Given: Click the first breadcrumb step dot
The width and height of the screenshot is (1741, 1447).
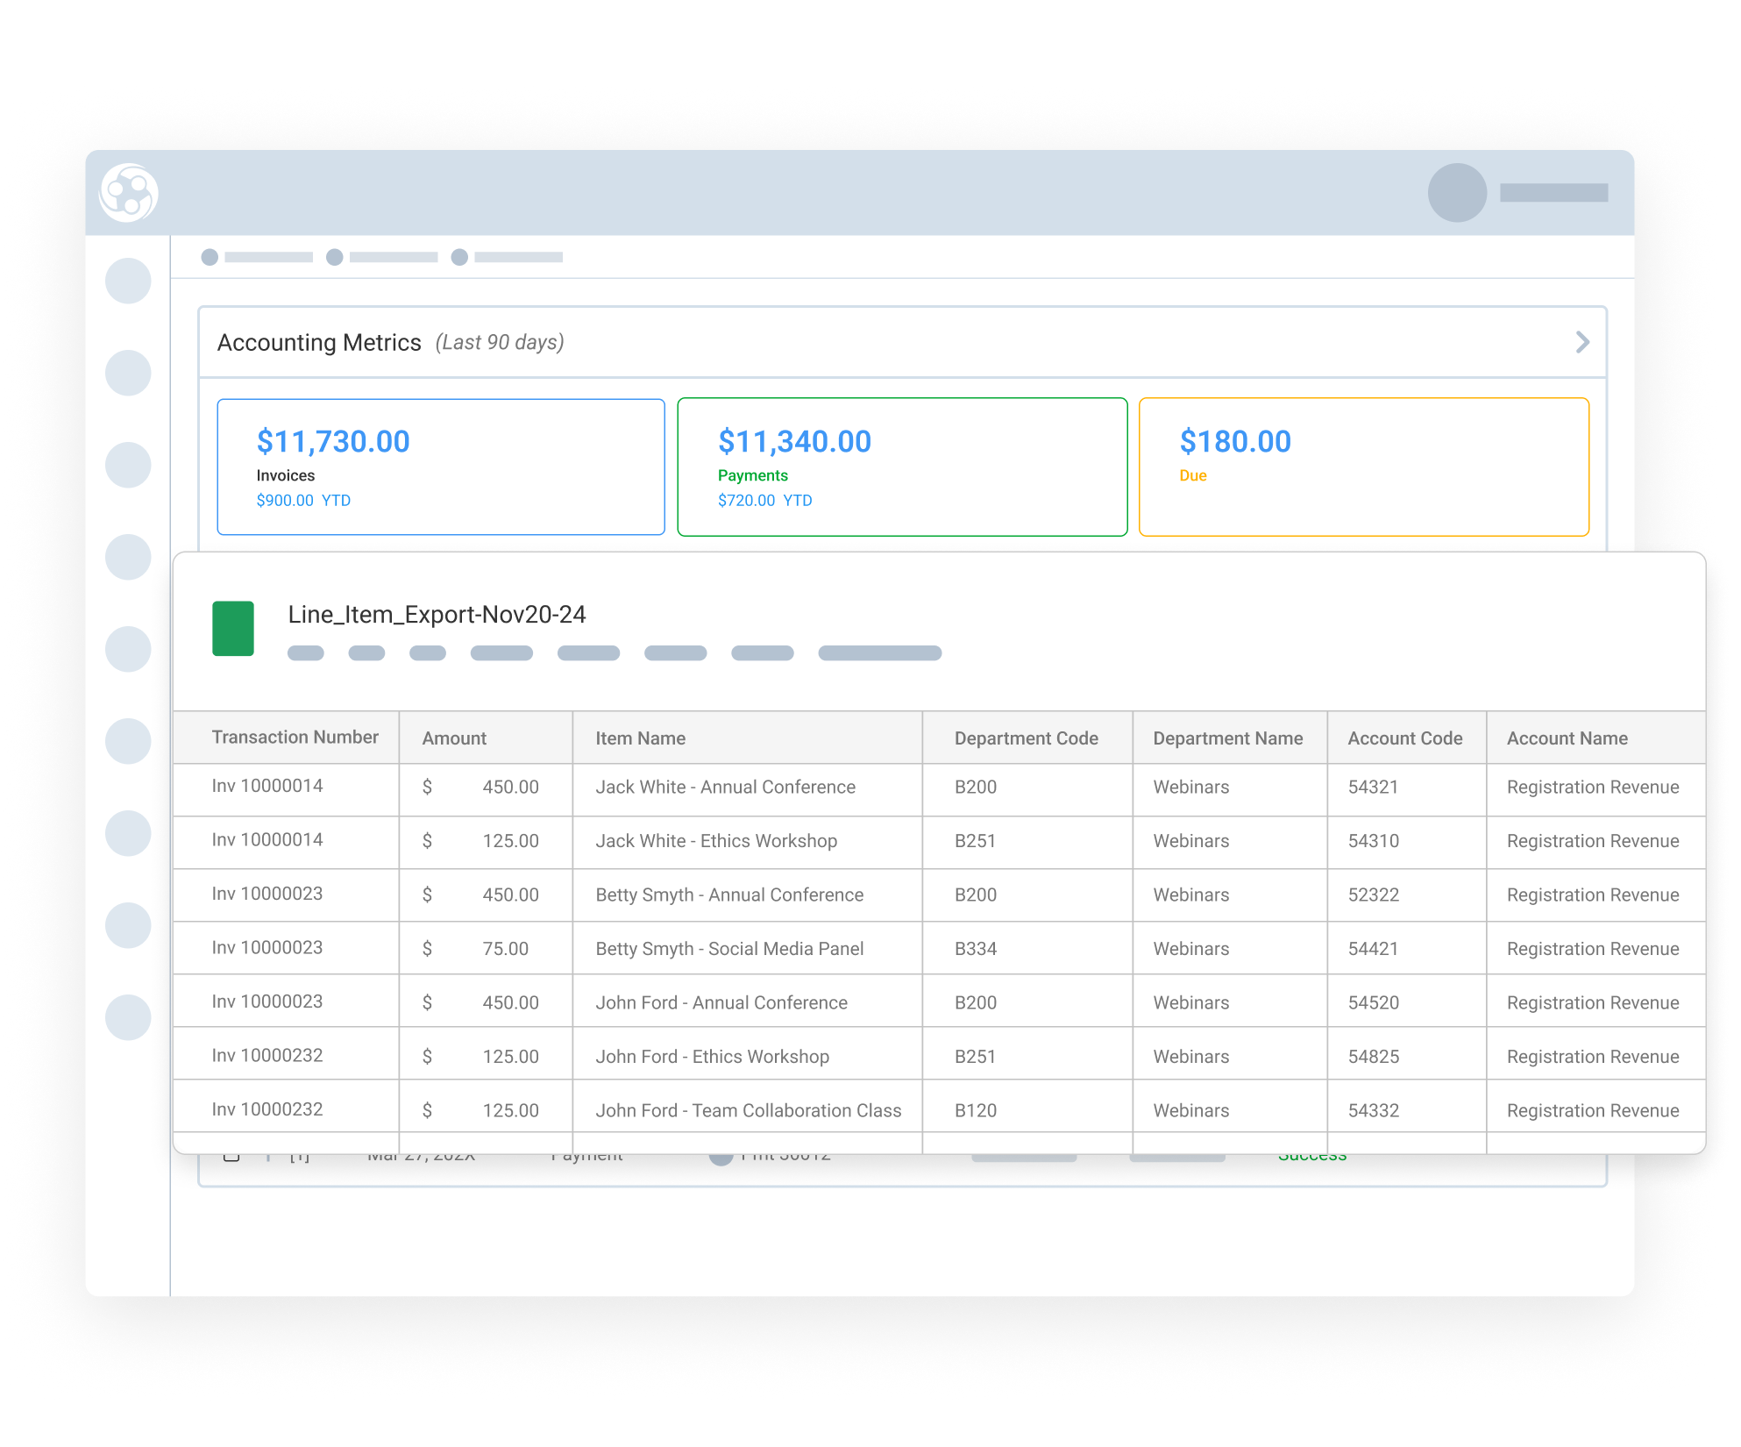Looking at the screenshot, I should (x=210, y=257).
